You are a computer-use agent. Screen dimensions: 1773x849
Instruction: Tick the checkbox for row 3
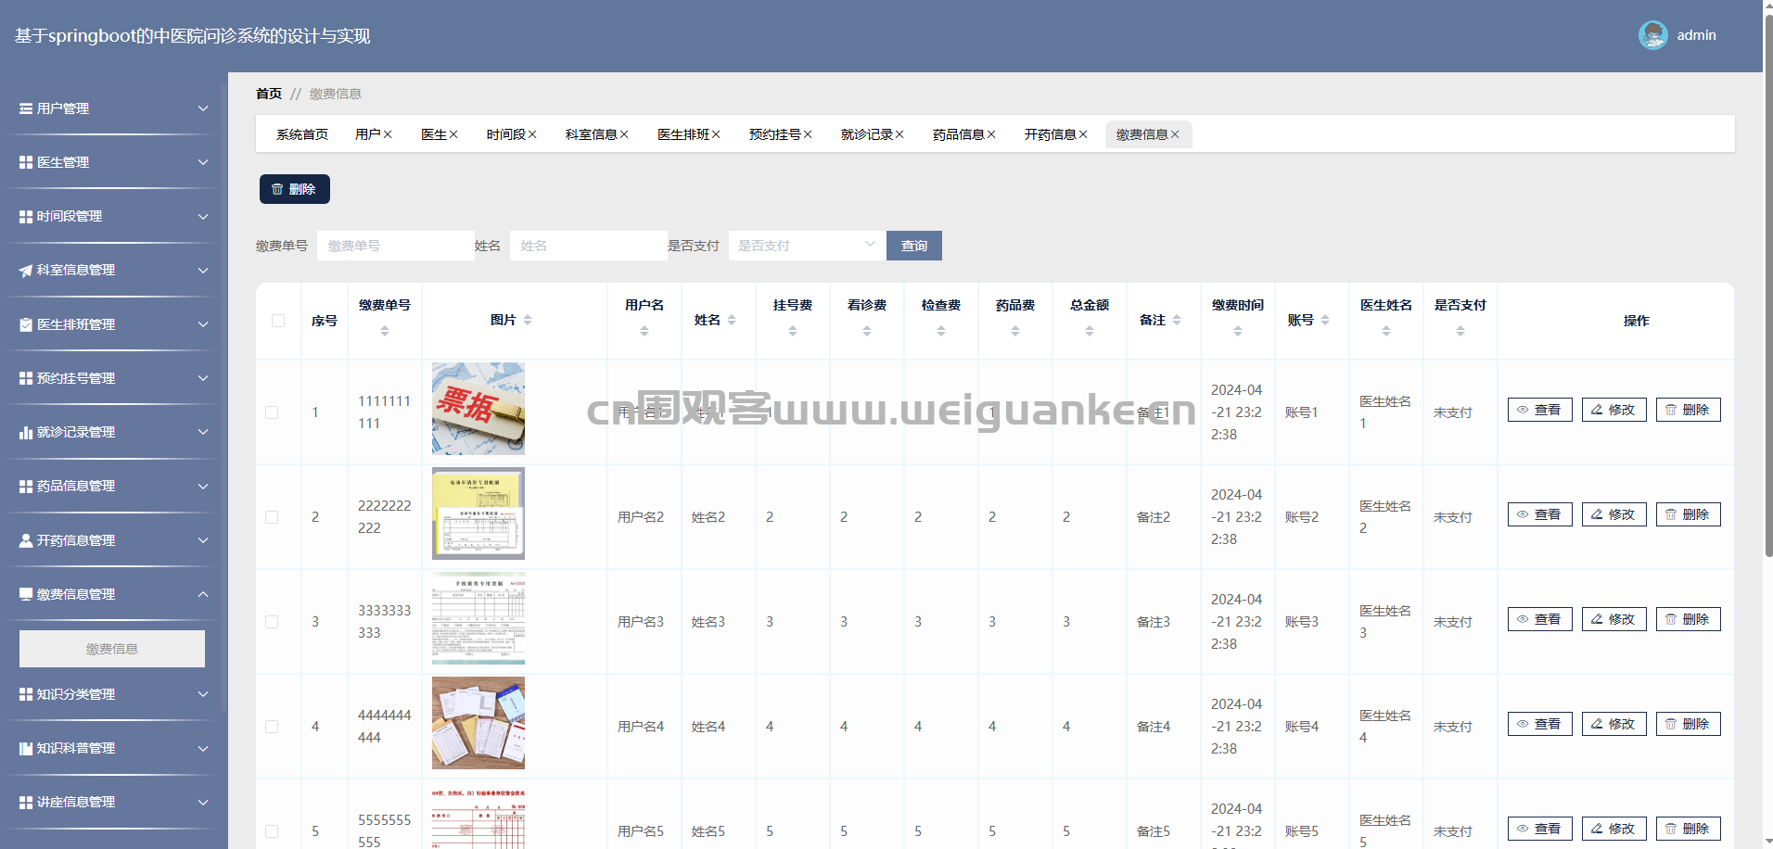tap(272, 622)
